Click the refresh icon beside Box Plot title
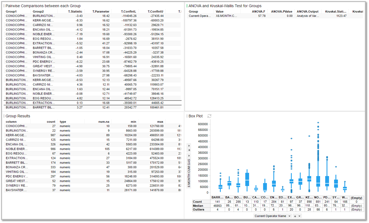This screenshot has height=223, width=369. pos(209,116)
